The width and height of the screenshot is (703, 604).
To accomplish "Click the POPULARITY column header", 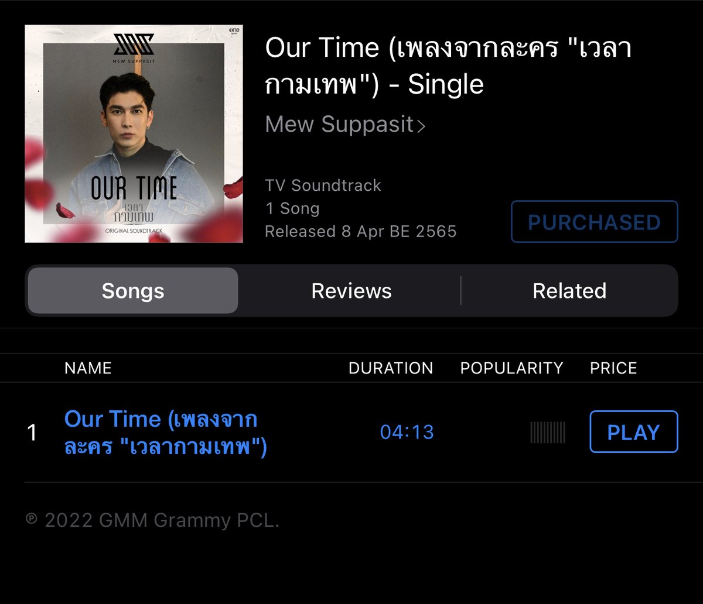I will [511, 368].
